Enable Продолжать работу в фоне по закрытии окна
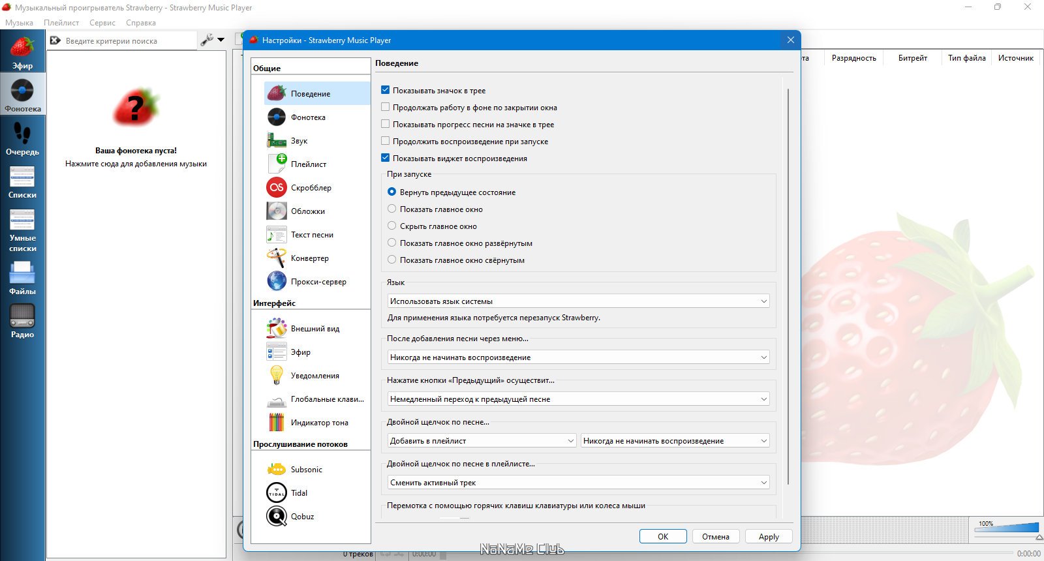Image resolution: width=1044 pixels, height=561 pixels. tap(385, 107)
